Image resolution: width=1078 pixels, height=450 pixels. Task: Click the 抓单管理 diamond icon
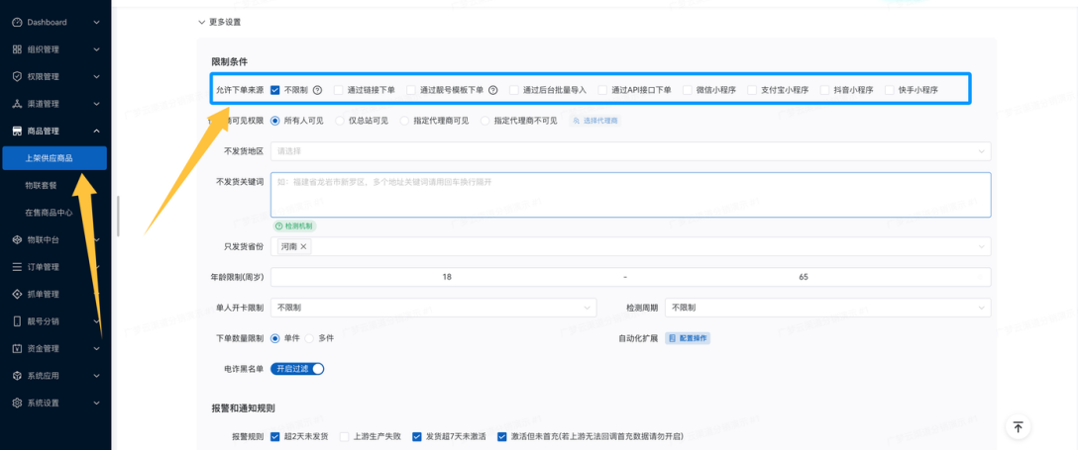click(x=17, y=295)
